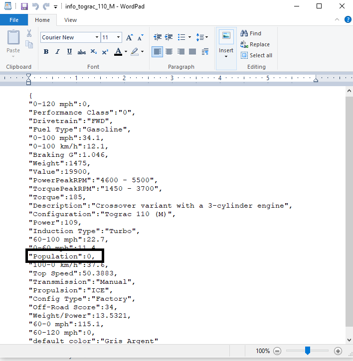
Task: Decrease the paragraph indent
Action: pos(158,37)
